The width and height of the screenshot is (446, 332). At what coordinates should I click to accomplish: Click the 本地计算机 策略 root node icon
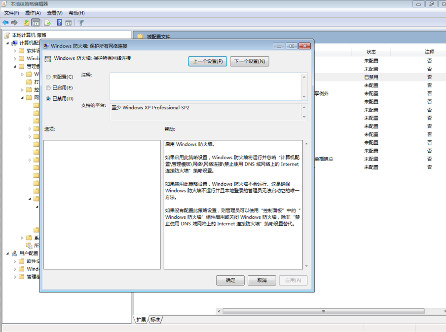[x=7, y=35]
